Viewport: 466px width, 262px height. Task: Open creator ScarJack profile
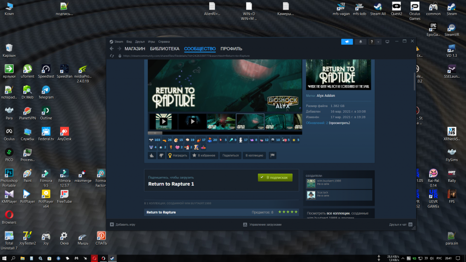click(339, 195)
